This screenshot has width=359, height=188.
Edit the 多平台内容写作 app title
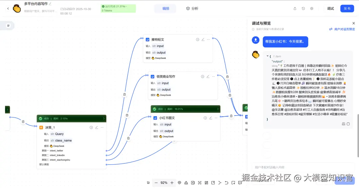[50, 4]
